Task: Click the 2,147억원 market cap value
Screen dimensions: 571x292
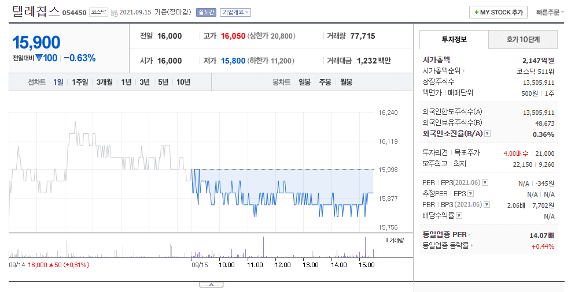Action: point(538,61)
